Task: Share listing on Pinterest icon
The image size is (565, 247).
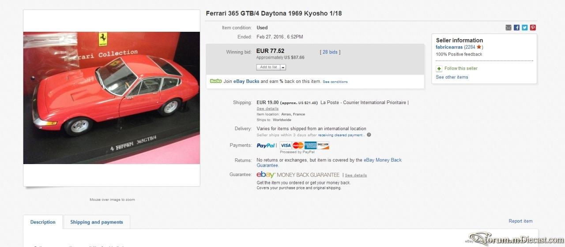Action: coord(533,27)
